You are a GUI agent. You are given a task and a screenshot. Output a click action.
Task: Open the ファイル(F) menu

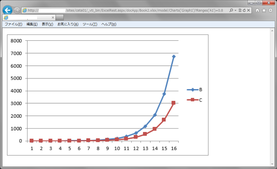13,24
